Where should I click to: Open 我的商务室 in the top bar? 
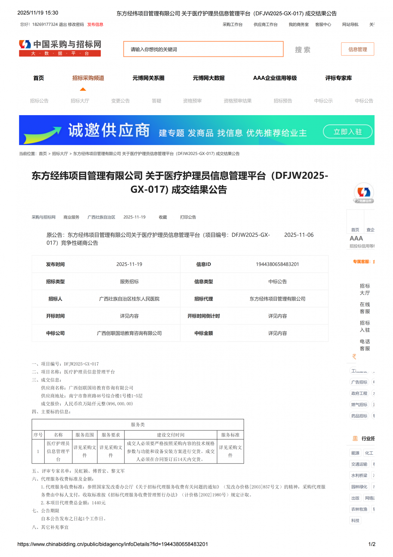click(x=299, y=25)
